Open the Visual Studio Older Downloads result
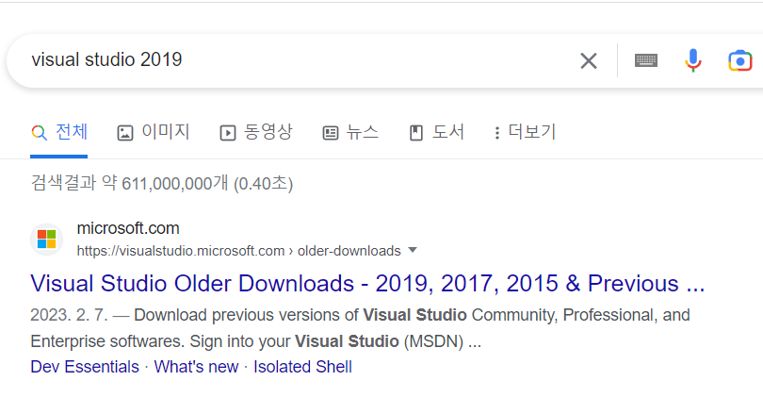 [x=367, y=284]
